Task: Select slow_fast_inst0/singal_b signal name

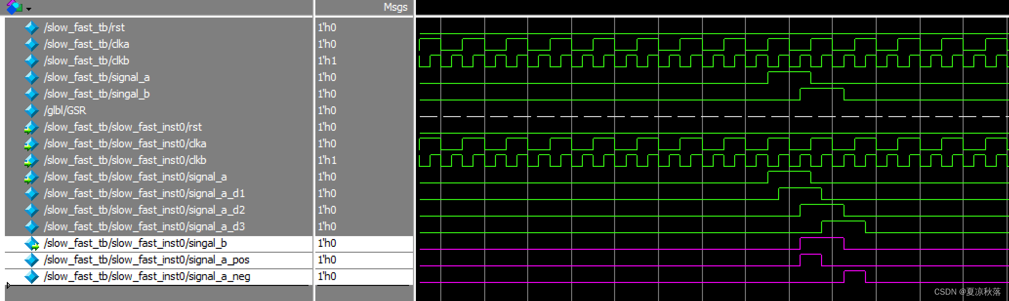Action: (x=135, y=243)
